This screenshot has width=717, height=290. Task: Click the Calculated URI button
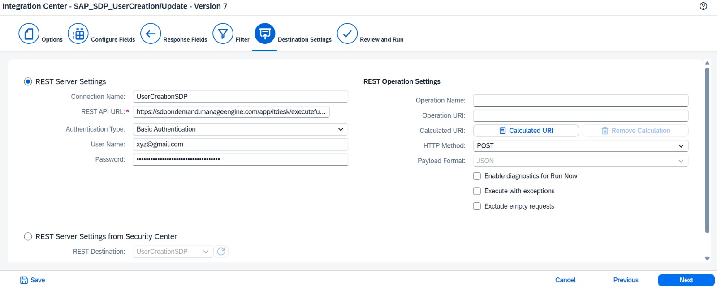pos(526,131)
